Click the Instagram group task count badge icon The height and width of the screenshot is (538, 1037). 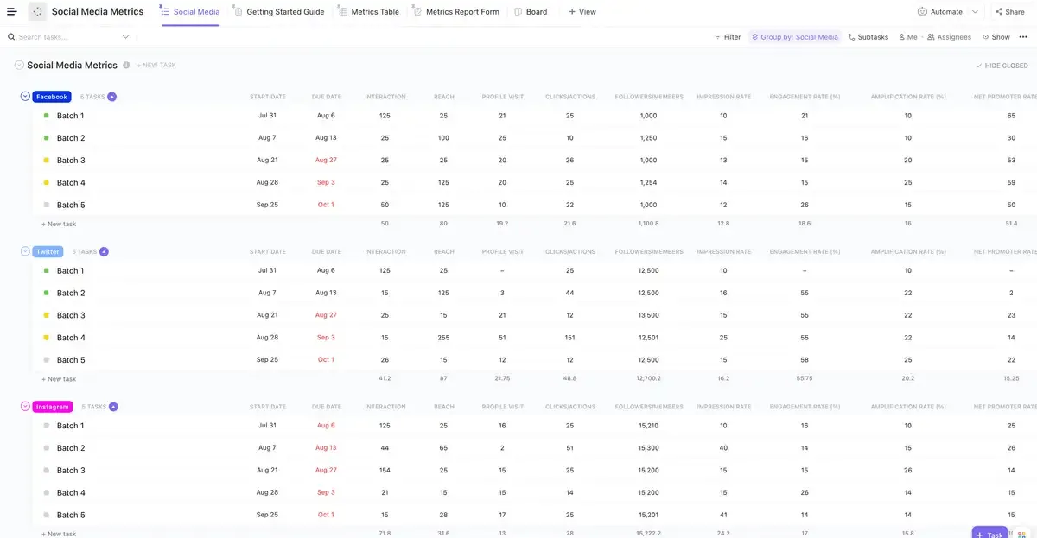[x=113, y=407]
